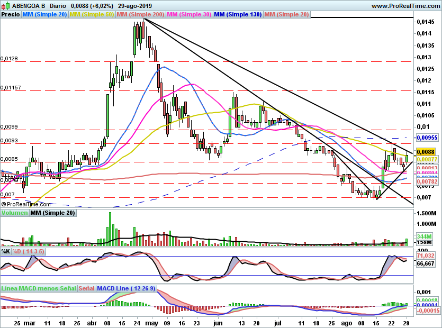Click the jun month label on time axis
This screenshot has height=328, width=442.
pyautogui.click(x=218, y=323)
